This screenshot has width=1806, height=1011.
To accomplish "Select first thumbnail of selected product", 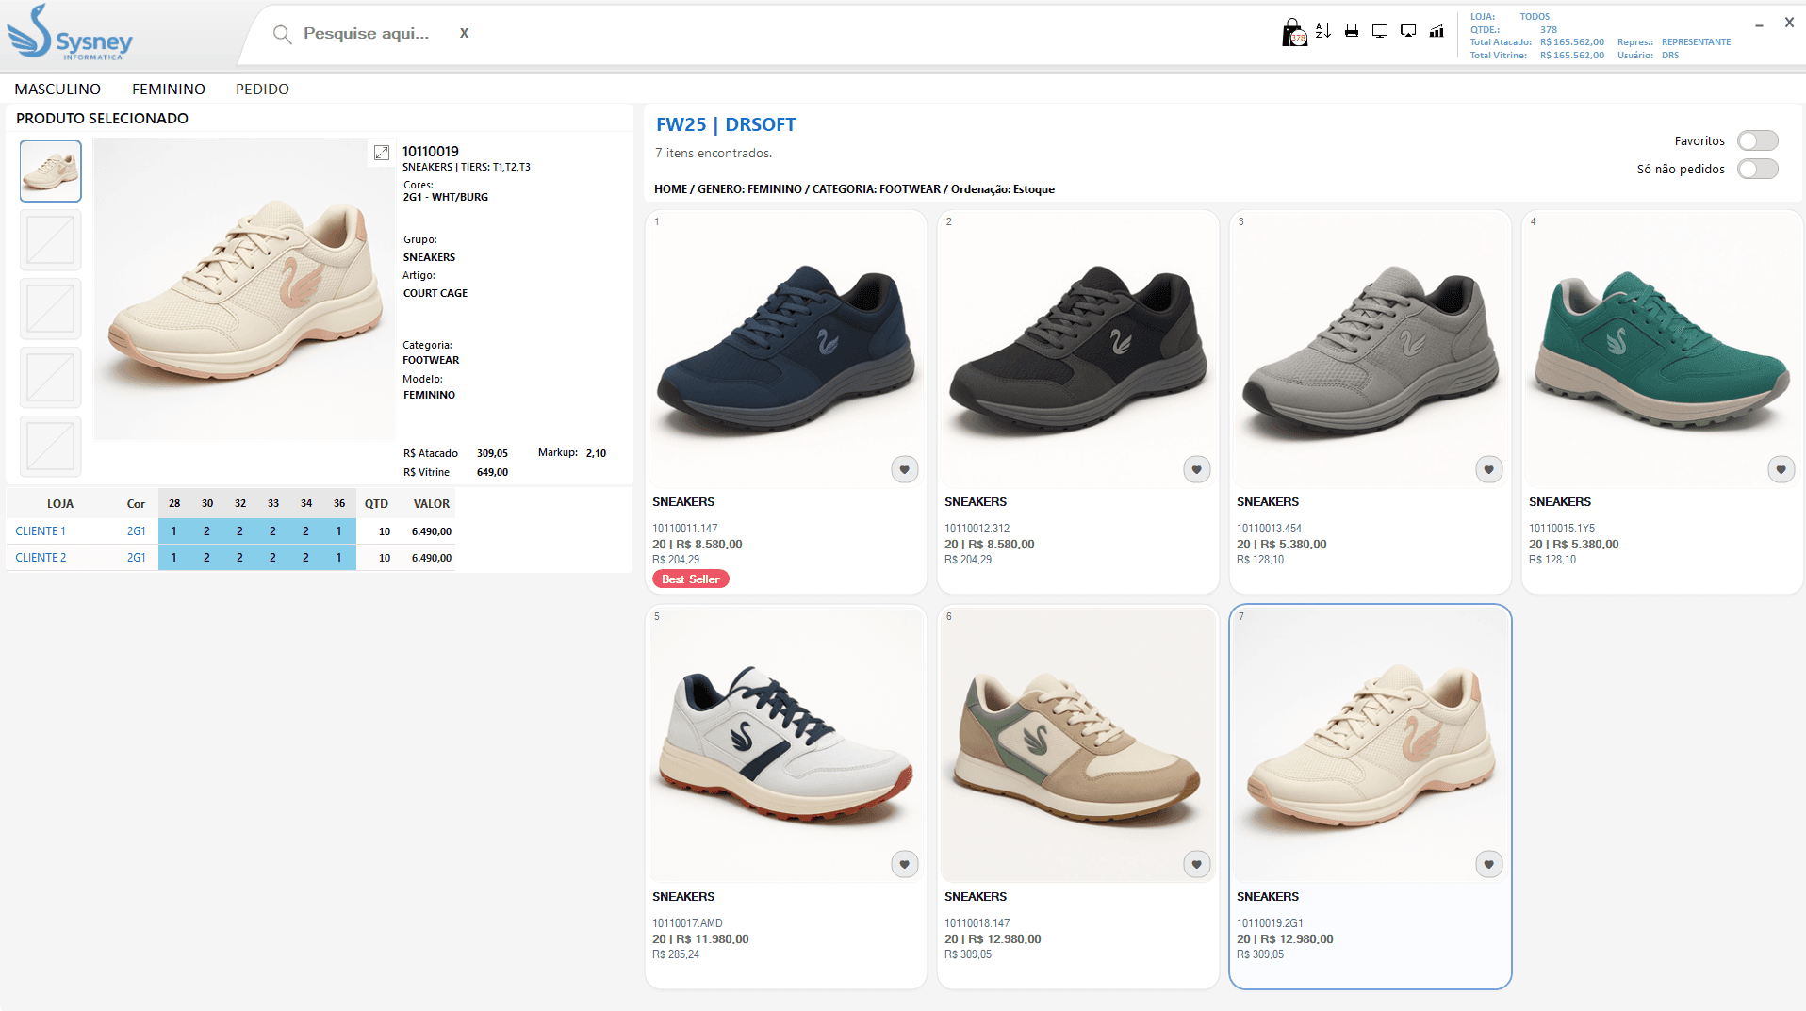I will [x=51, y=171].
